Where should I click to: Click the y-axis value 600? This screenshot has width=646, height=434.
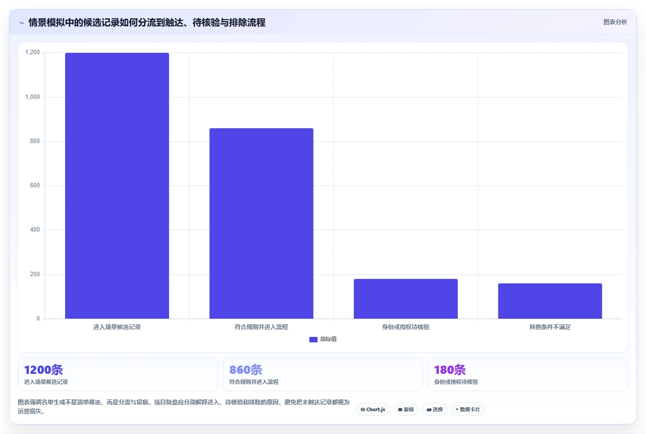click(35, 185)
